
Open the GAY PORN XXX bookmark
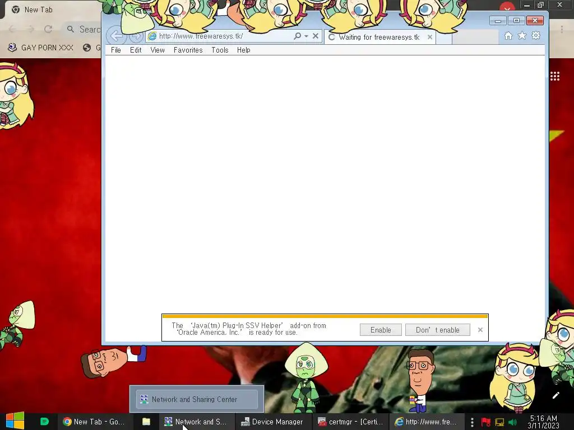click(40, 48)
